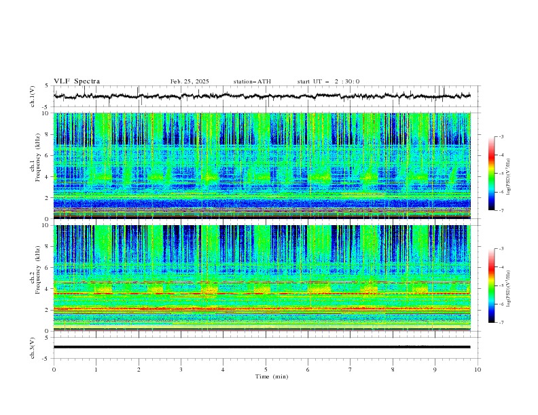Click the color bar beside the ch.1 spectrogram
Viewport: 538px width, 415px height.
[x=491, y=174]
